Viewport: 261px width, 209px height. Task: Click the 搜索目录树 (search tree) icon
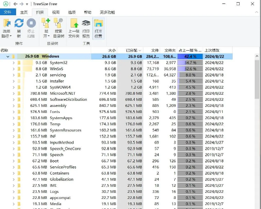point(58,23)
